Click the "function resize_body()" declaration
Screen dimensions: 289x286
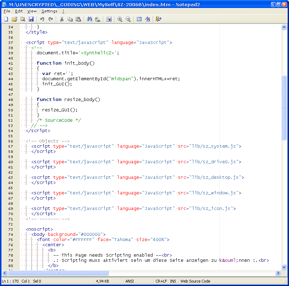tap(69, 100)
